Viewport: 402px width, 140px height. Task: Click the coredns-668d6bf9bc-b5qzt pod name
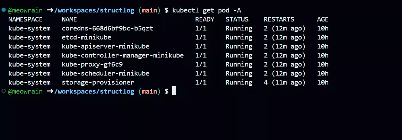coord(107,28)
